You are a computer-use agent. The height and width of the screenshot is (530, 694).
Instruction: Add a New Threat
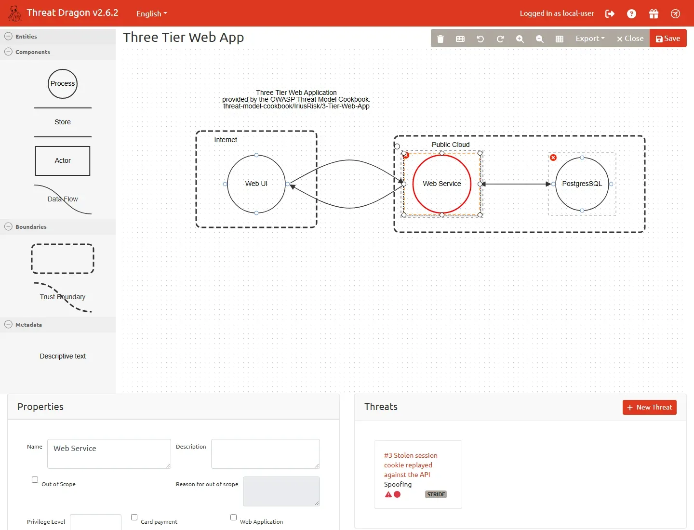649,407
